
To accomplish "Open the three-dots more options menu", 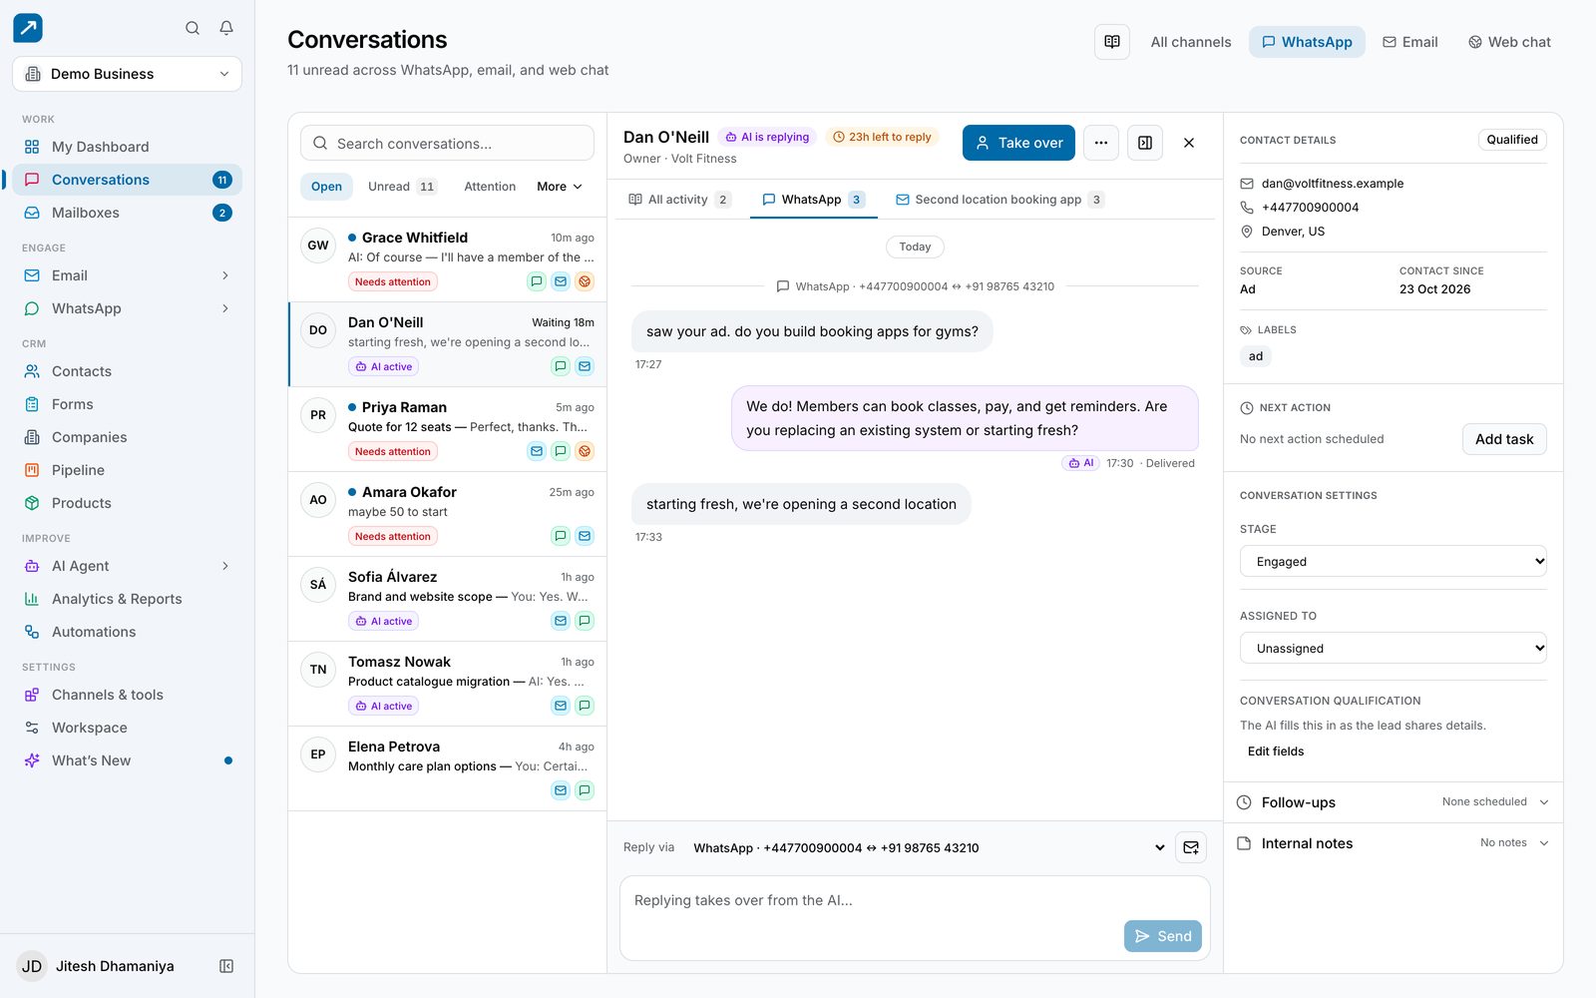I will 1101,143.
